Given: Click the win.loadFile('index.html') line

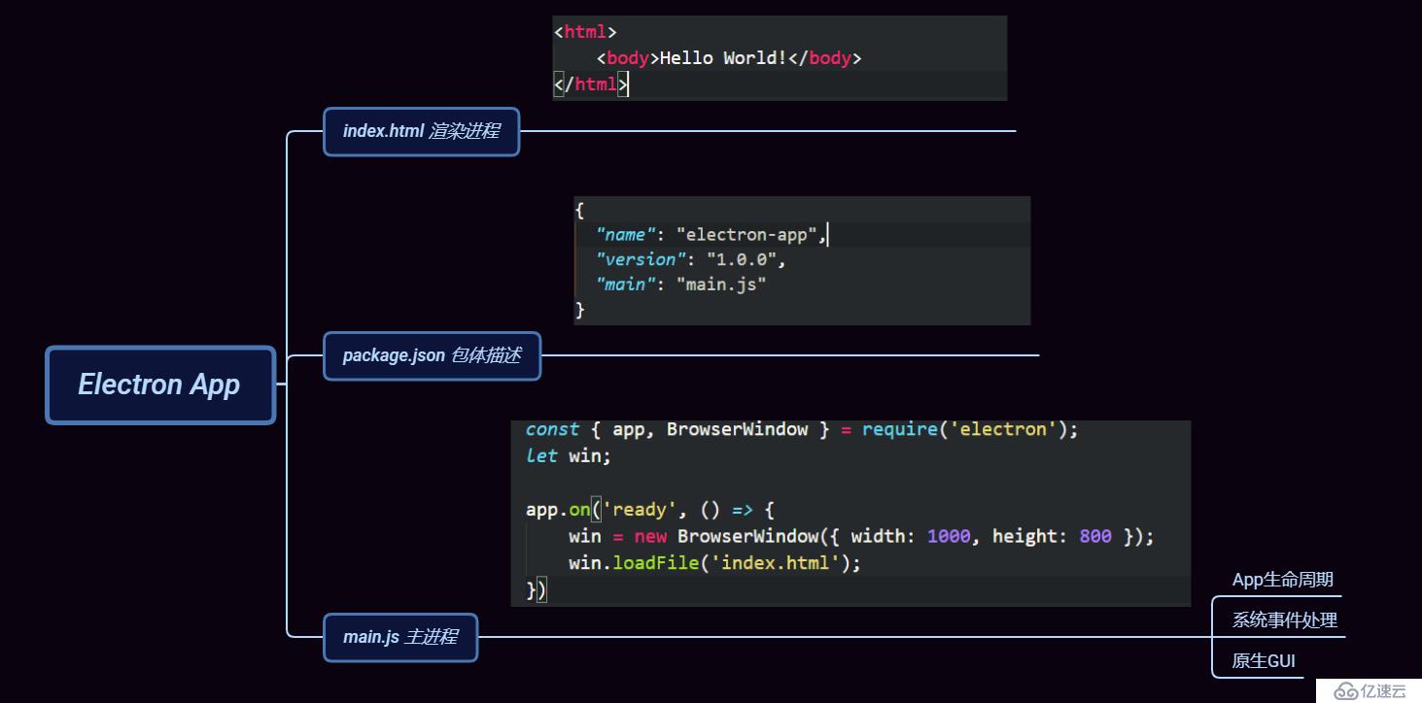Looking at the screenshot, I should [714, 562].
